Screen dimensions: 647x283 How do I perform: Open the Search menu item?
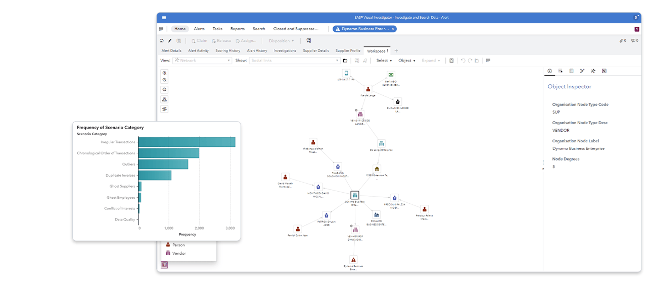(x=259, y=29)
